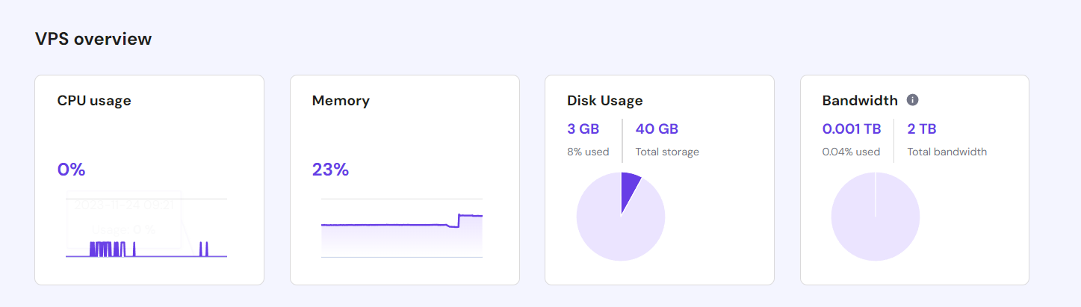Click the 3 GB used disk value
Image resolution: width=1081 pixels, height=307 pixels.
[x=583, y=128]
